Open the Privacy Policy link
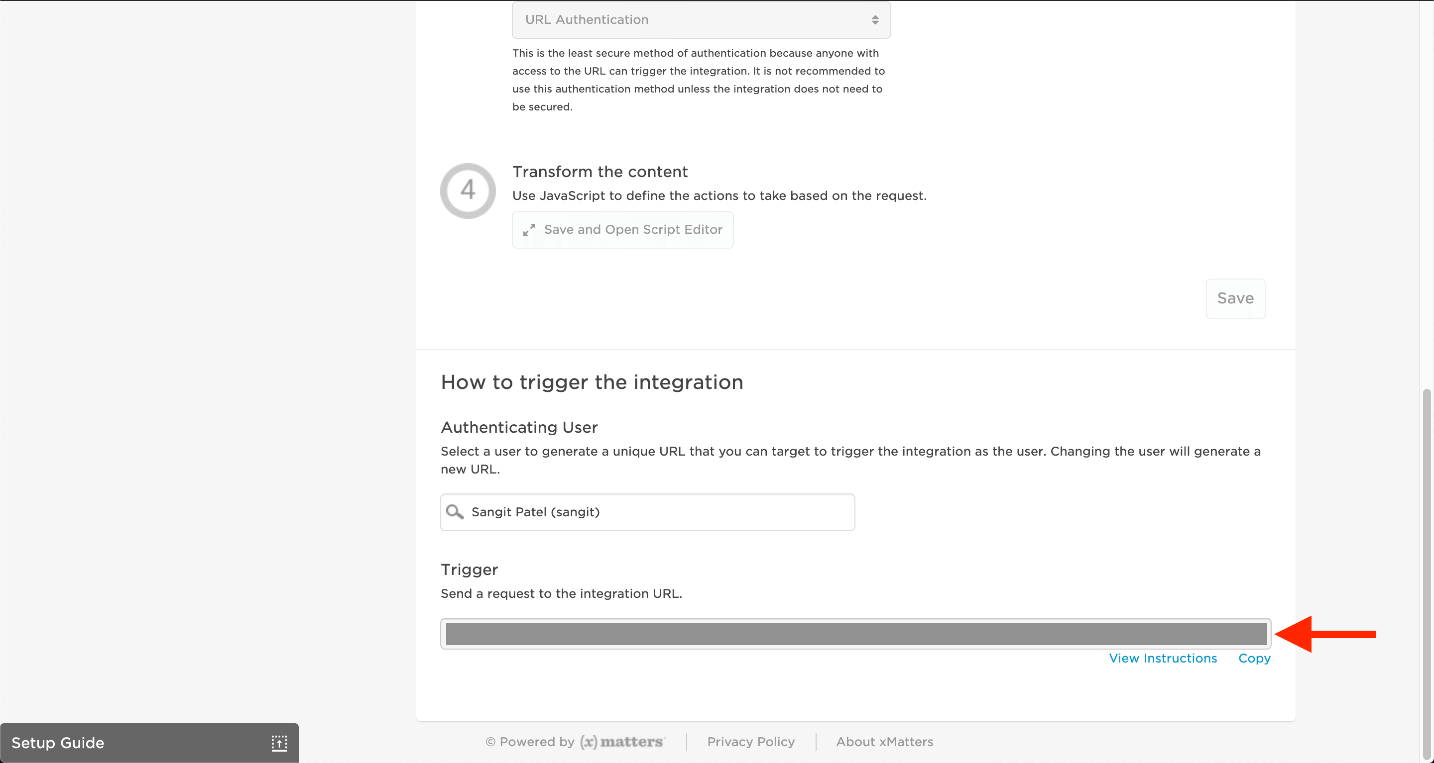 click(751, 742)
